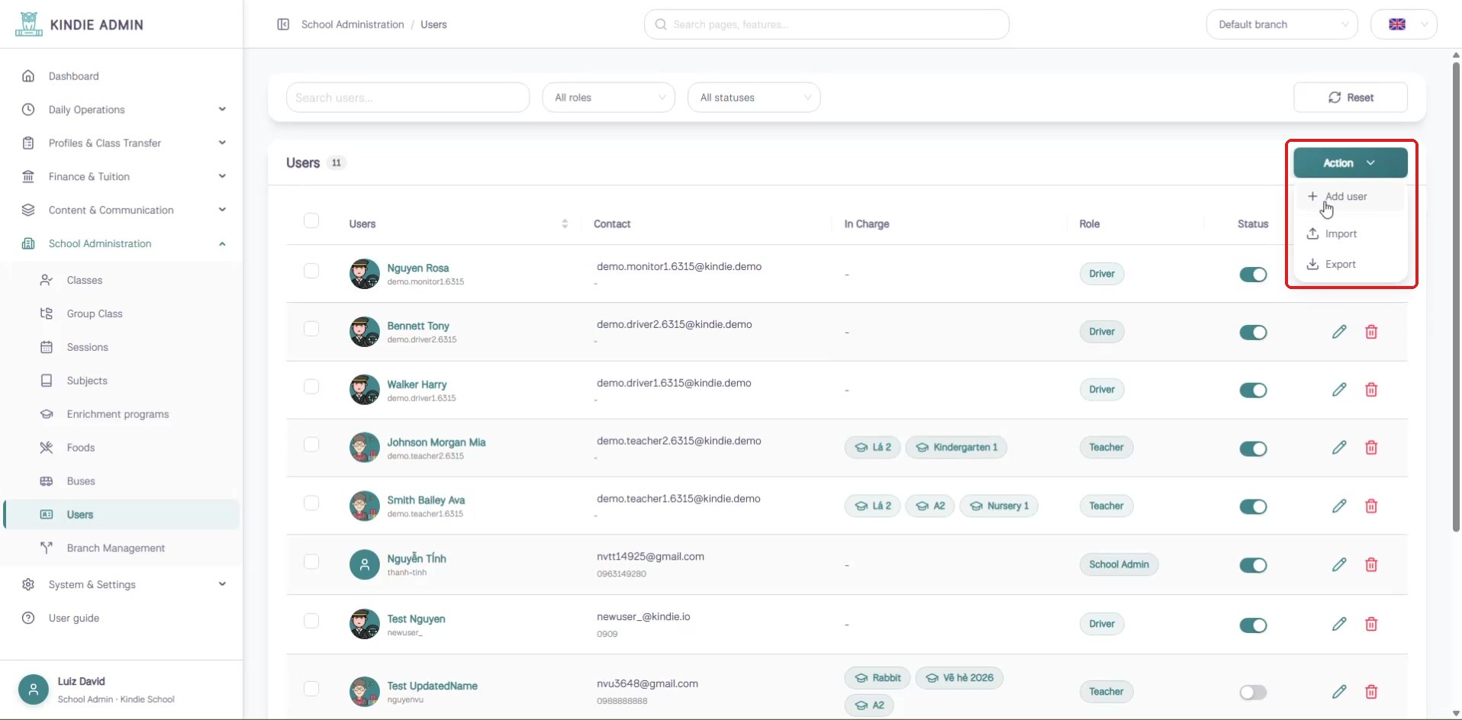
Task: Edit the Test UpdatedName user
Action: tap(1339, 692)
